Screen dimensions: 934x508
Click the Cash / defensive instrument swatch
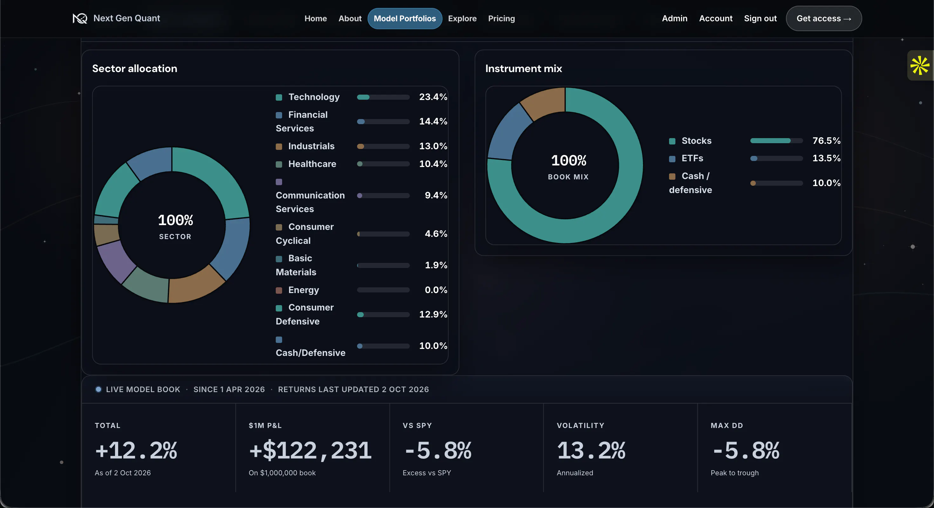pyautogui.click(x=672, y=176)
